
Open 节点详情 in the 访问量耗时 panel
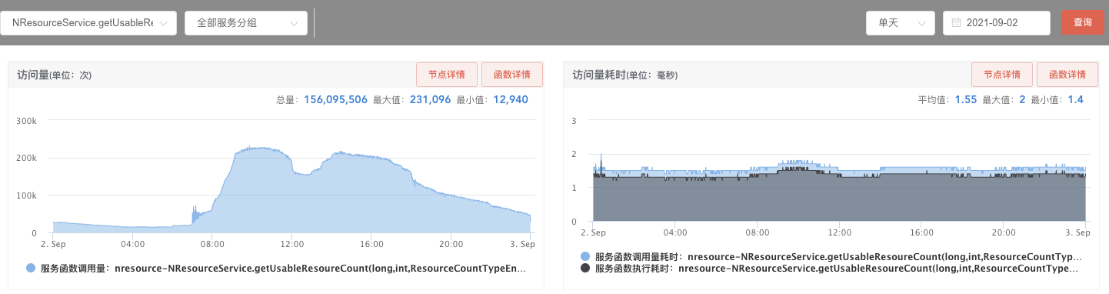tap(1002, 75)
